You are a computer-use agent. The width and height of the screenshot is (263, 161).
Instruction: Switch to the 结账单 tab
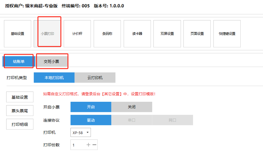pyautogui.click(x=19, y=62)
